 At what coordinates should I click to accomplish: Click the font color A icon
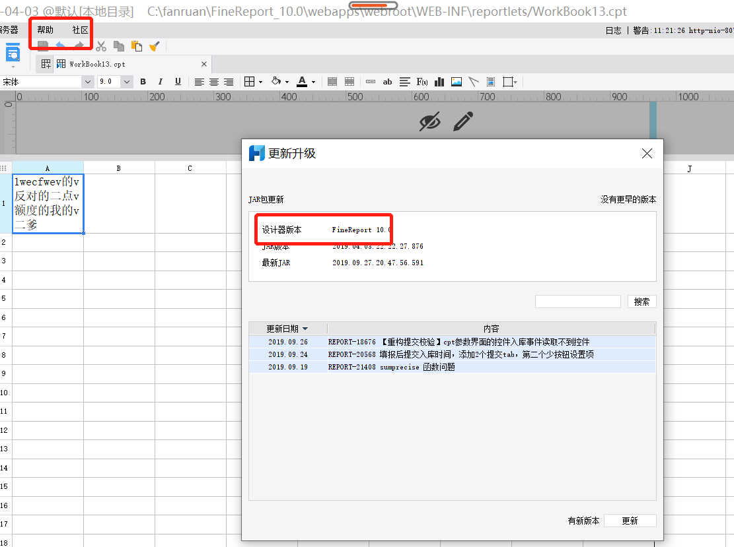[x=303, y=82]
